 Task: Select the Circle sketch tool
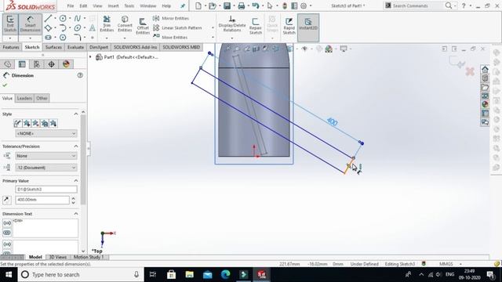(x=63, y=18)
